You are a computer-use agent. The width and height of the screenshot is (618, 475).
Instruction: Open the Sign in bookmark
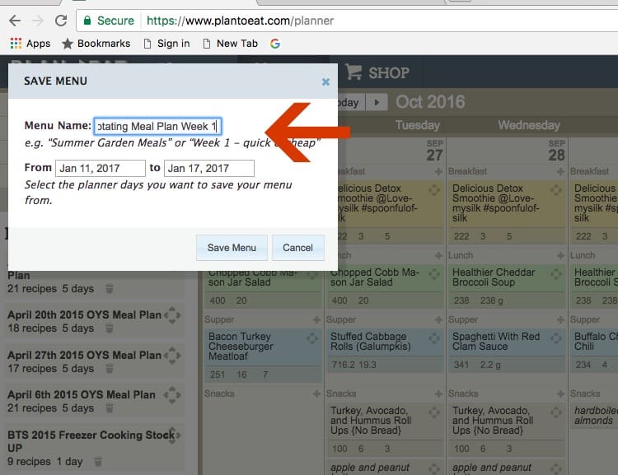pyautogui.click(x=166, y=44)
